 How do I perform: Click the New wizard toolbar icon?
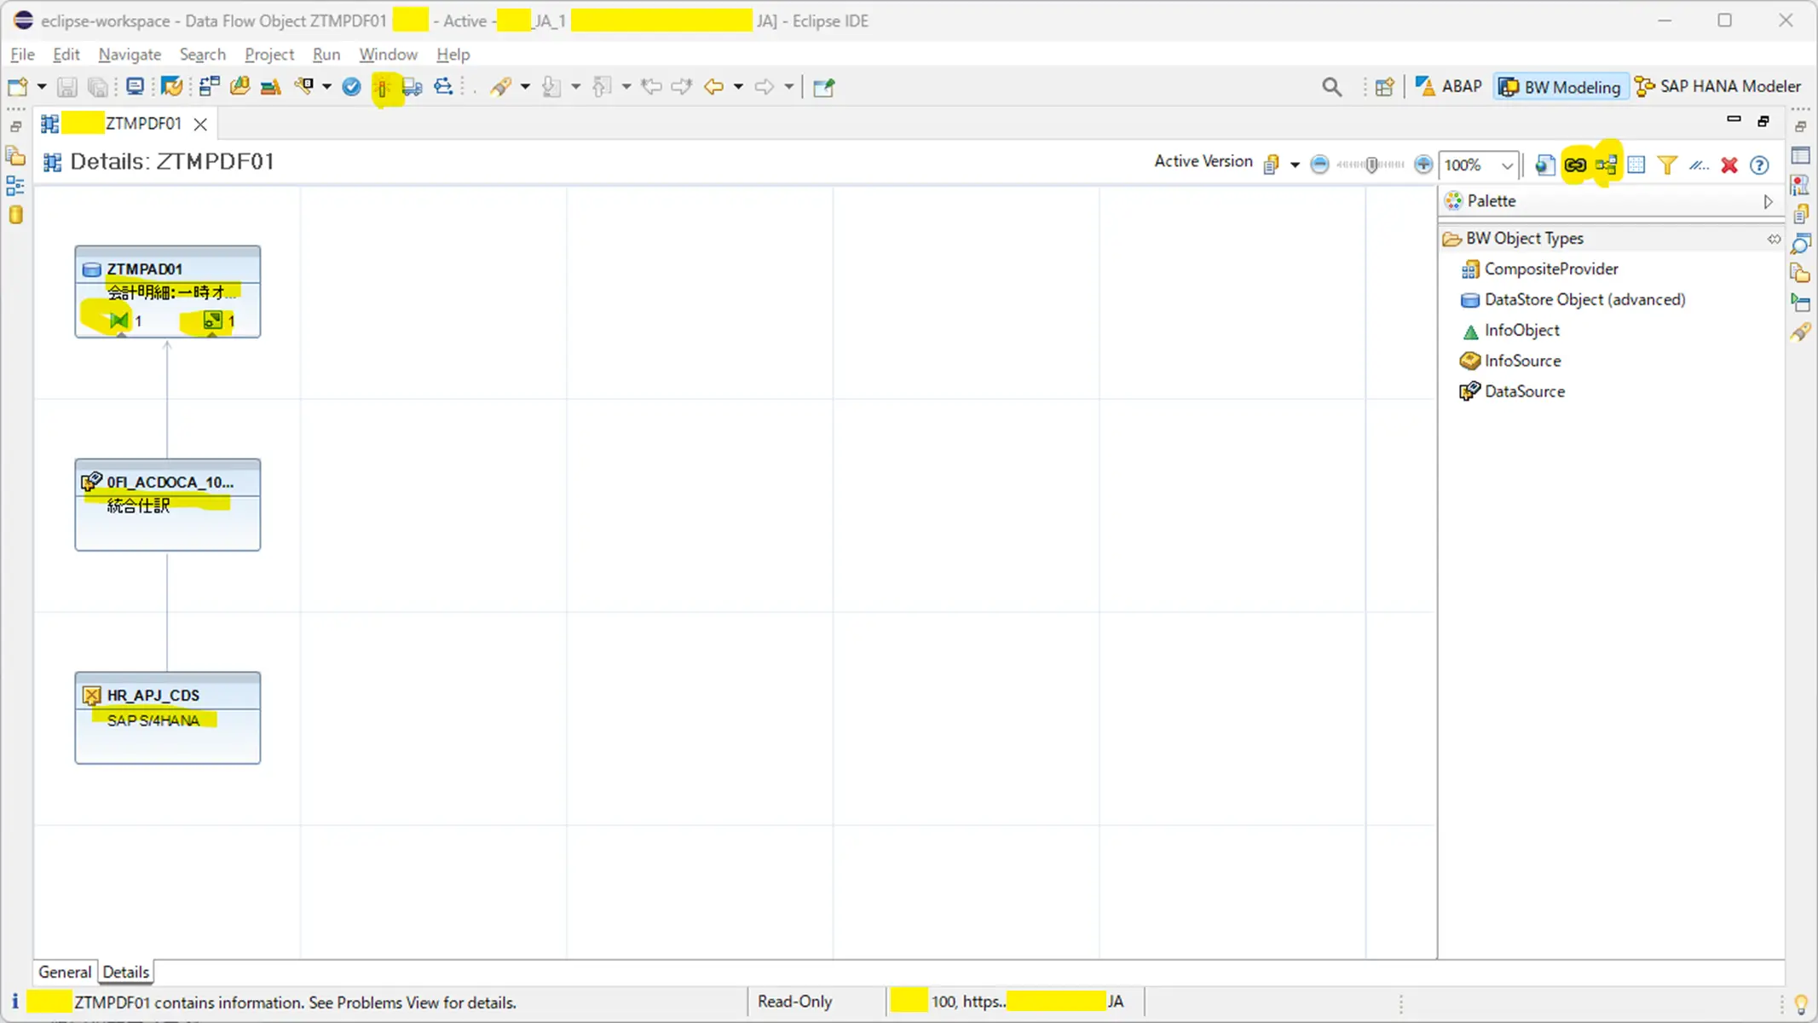17,86
